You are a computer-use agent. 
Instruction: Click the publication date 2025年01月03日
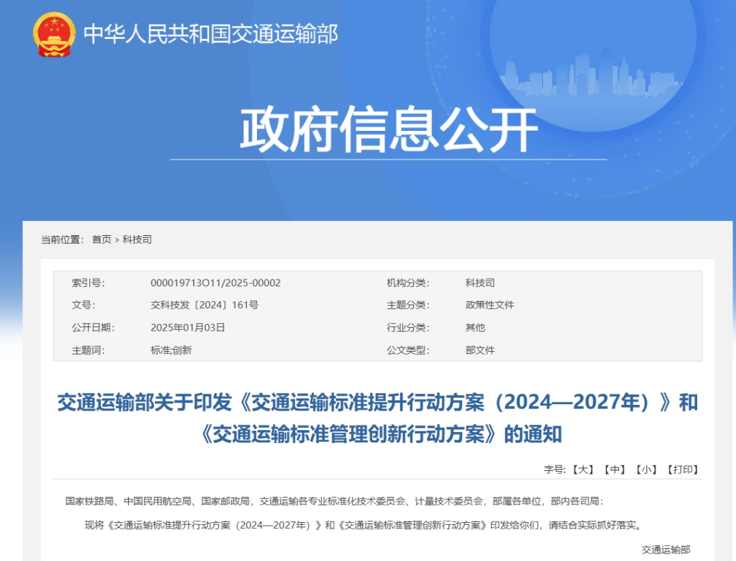[187, 327]
